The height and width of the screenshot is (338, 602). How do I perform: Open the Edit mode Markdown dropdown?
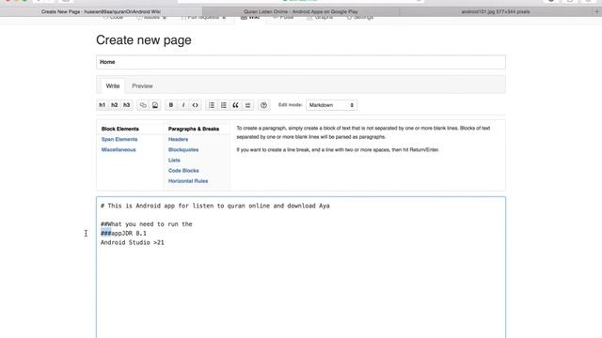pyautogui.click(x=331, y=105)
